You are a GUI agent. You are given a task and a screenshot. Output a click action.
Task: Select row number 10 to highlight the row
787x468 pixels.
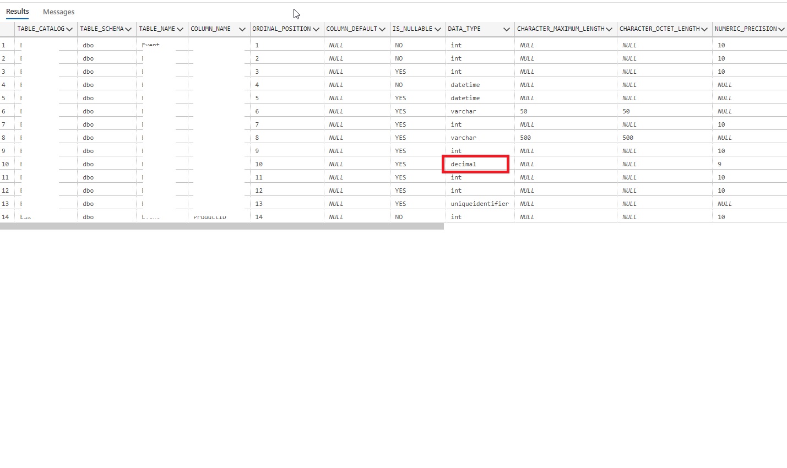pos(8,164)
